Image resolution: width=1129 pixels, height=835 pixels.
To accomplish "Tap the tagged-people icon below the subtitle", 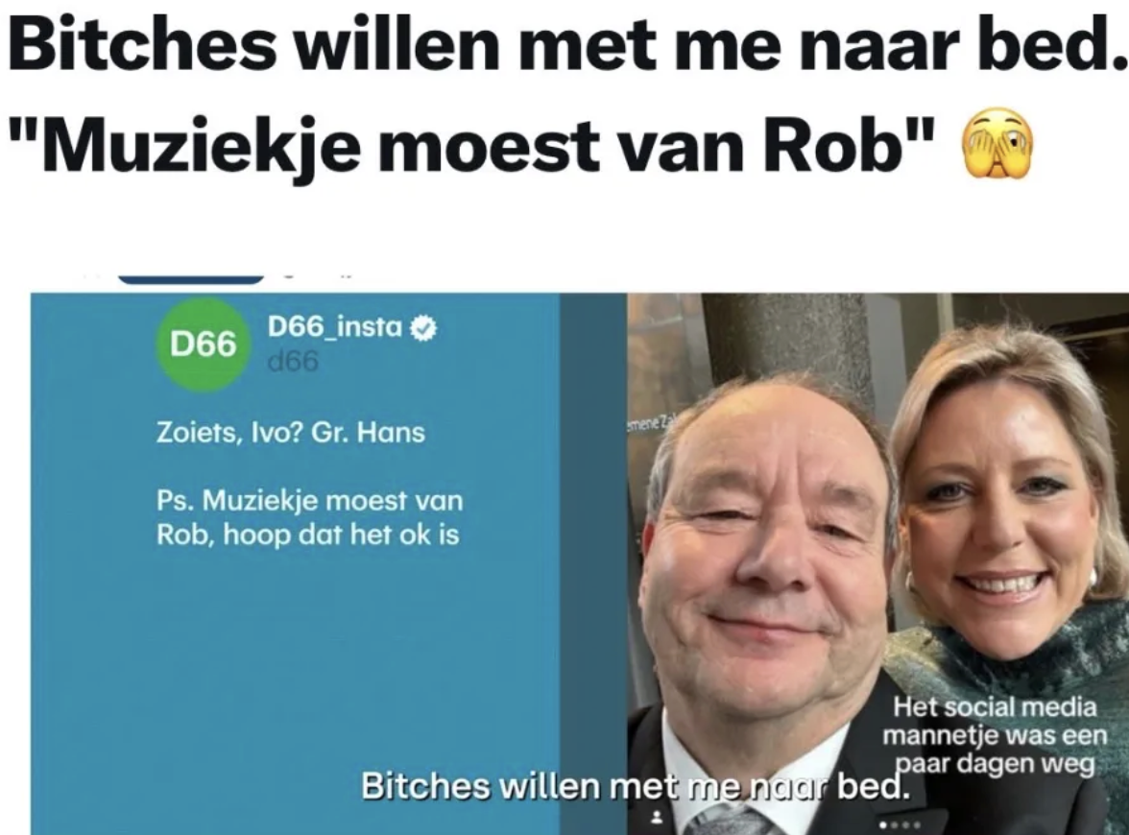I will [656, 817].
